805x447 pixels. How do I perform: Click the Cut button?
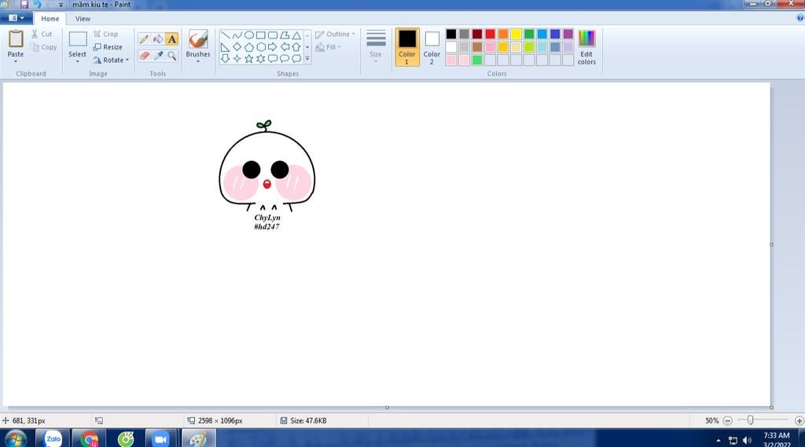point(42,34)
